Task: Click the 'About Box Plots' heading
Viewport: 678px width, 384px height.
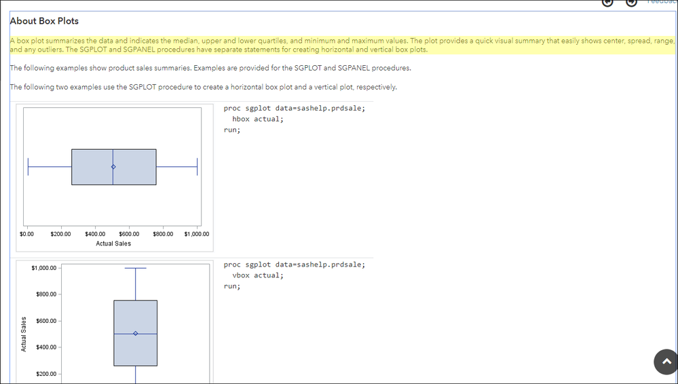Action: [x=44, y=21]
